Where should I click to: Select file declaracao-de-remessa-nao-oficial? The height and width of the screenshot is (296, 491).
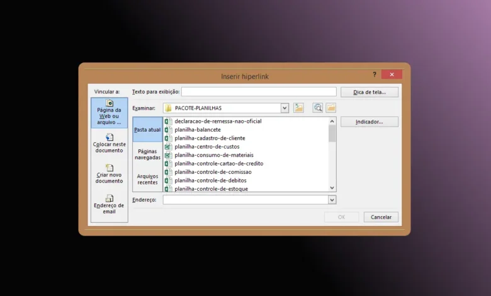click(218, 121)
